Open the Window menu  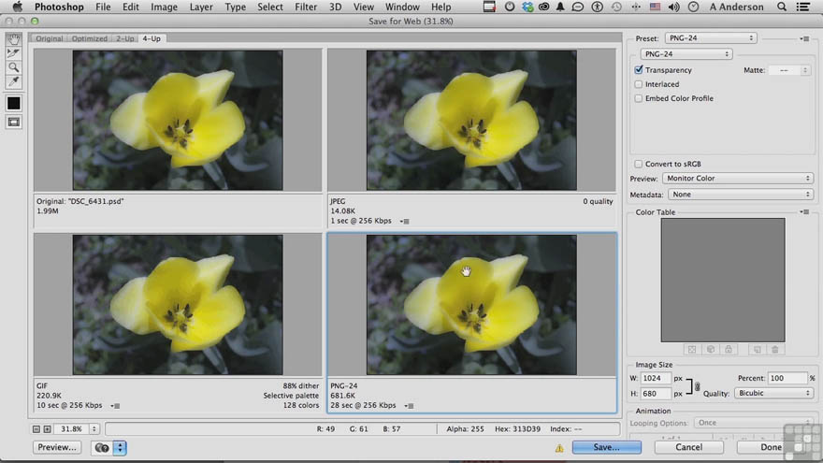click(x=402, y=7)
